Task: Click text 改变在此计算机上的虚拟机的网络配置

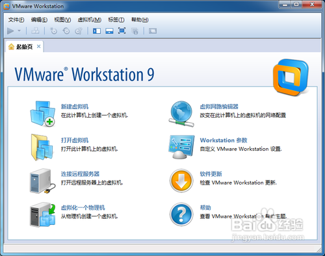Action: 243,115
